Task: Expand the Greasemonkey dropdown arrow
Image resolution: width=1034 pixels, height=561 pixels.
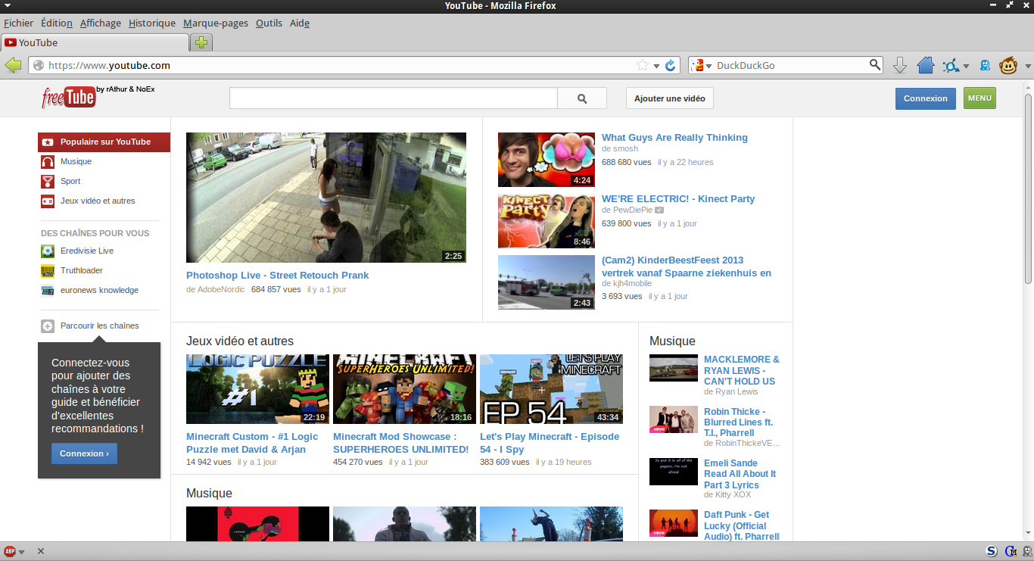Action: tap(1027, 66)
